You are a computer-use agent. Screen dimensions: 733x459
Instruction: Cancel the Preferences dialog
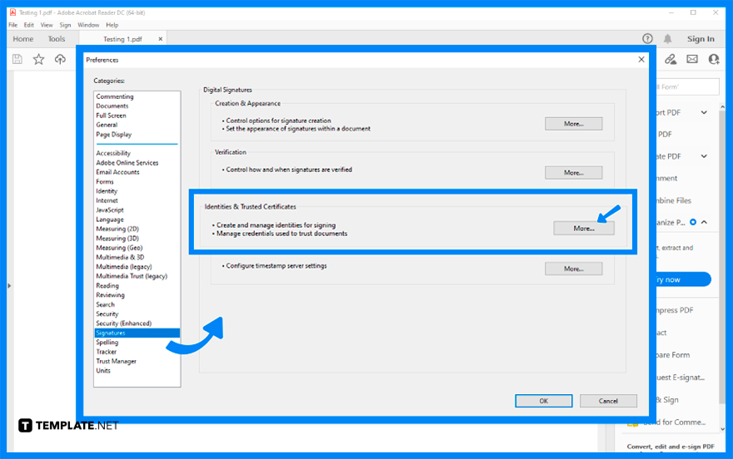[x=608, y=401]
